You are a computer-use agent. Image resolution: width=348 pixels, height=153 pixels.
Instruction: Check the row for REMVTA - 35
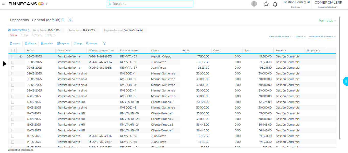coord(13,56)
